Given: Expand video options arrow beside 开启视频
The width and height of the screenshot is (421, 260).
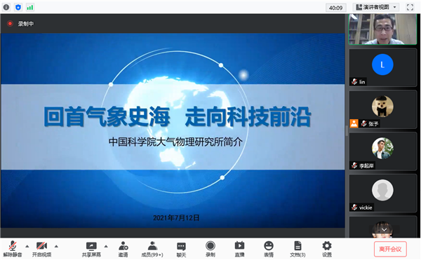Looking at the screenshot, I should [56, 246].
